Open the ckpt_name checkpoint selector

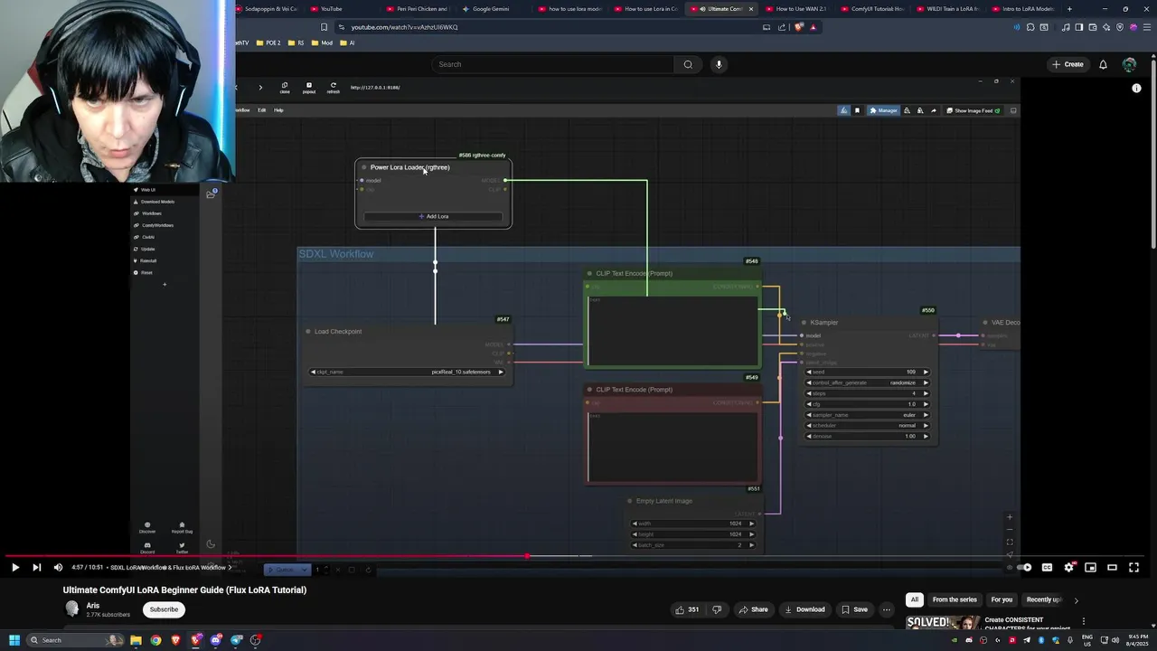407,372
